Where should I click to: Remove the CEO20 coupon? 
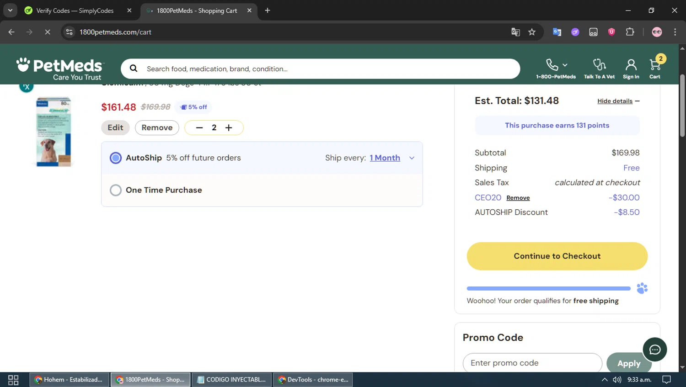pos(518,198)
